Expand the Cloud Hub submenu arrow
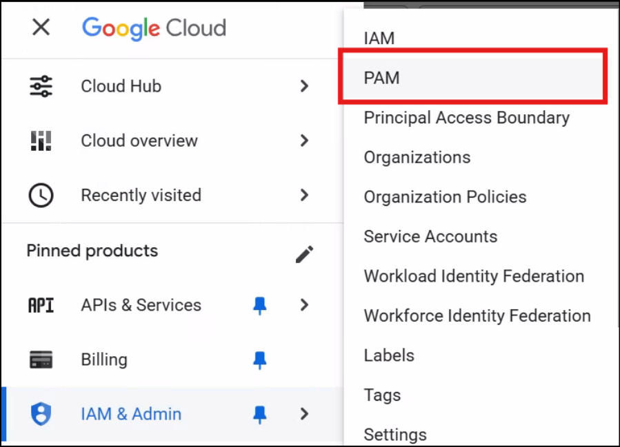 [304, 86]
